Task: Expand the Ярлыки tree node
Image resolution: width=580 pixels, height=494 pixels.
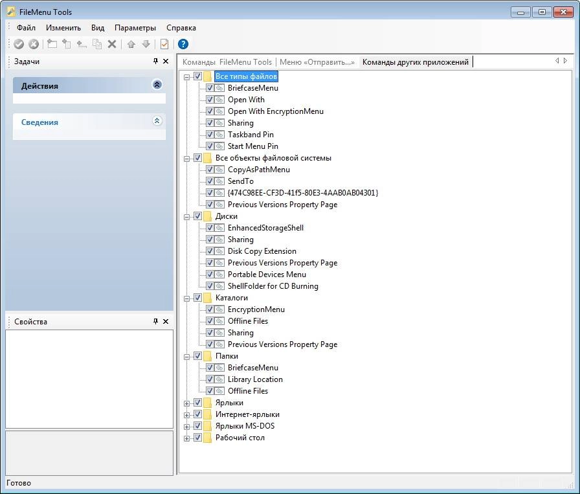Action: tap(187, 404)
